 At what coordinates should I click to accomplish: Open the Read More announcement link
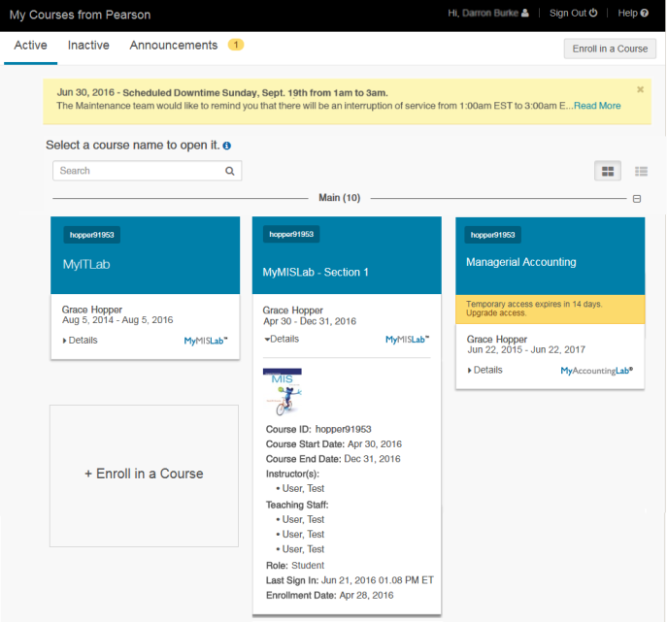click(x=597, y=106)
